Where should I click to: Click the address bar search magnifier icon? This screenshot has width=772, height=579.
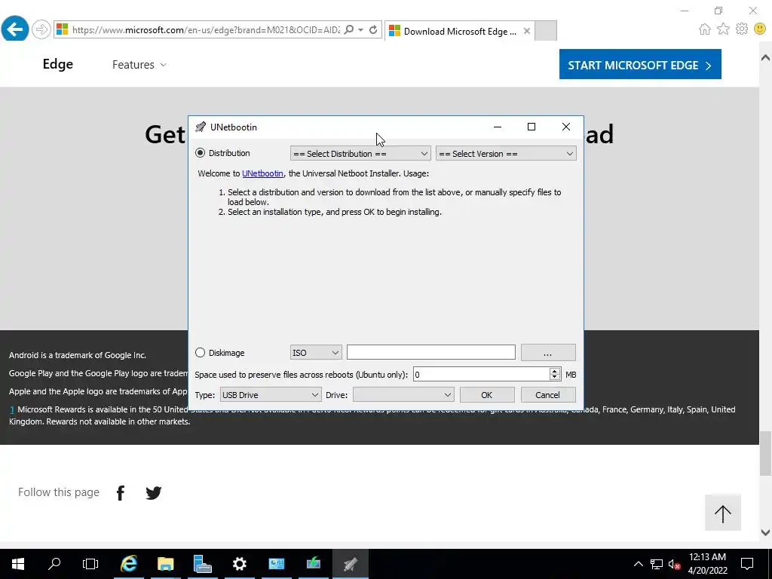(349, 29)
